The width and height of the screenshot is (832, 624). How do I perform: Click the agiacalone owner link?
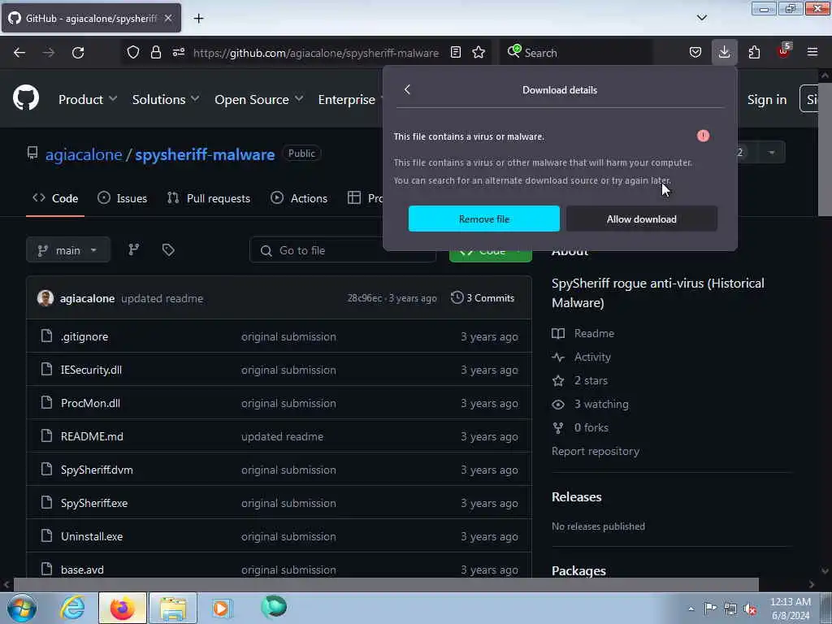point(84,154)
